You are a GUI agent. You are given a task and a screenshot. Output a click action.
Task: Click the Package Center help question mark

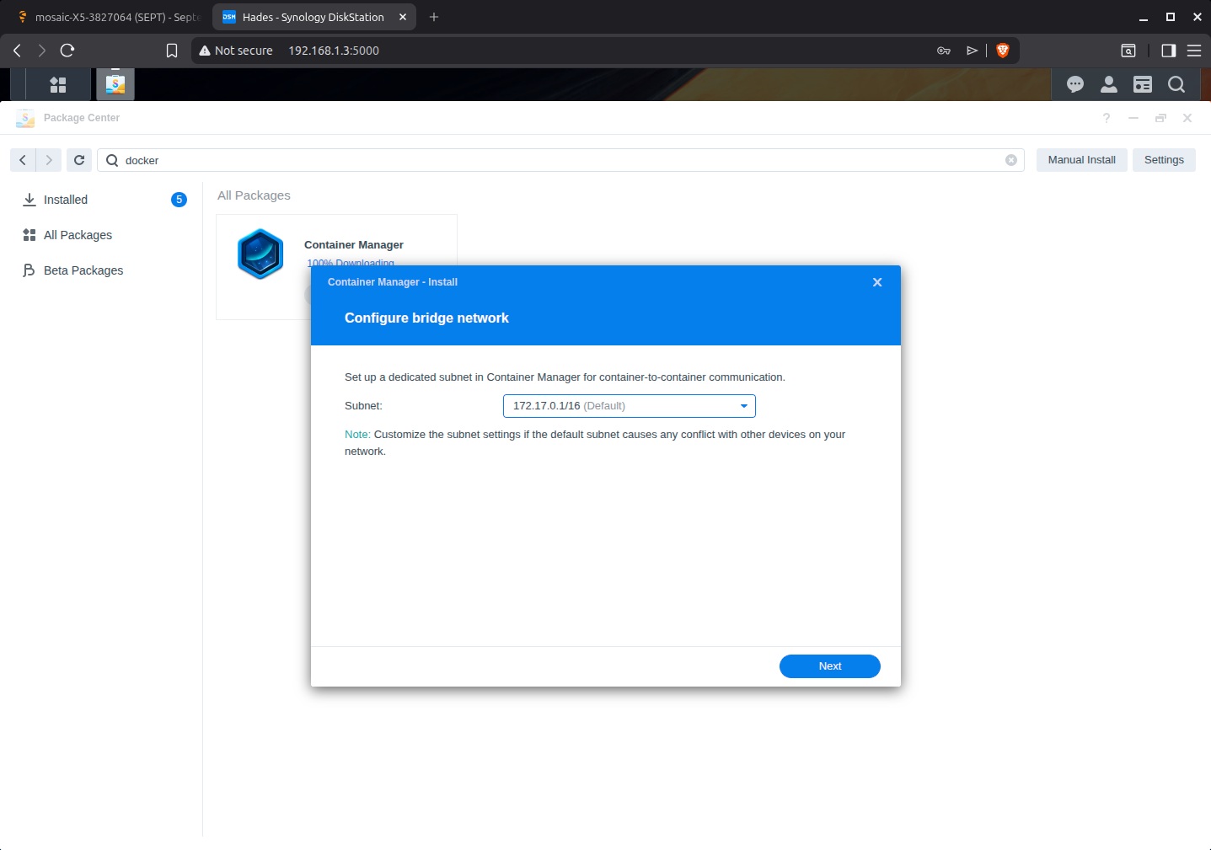[1107, 118]
